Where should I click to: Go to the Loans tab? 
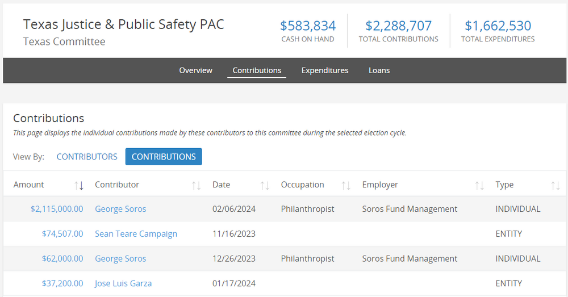pos(379,70)
